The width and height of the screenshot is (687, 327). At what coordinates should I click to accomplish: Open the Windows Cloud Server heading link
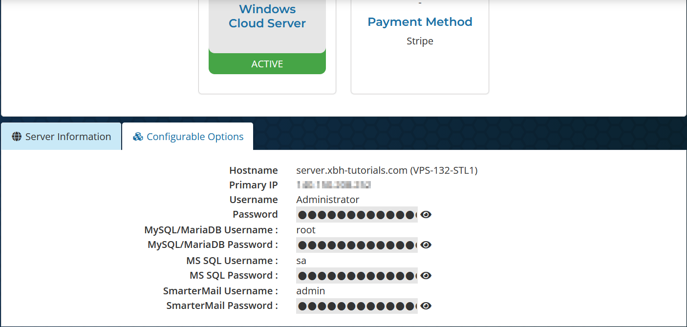267,16
